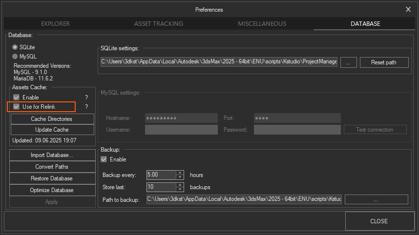Open the ASSET TRACKING tab
419x235 pixels.
(x=159, y=24)
